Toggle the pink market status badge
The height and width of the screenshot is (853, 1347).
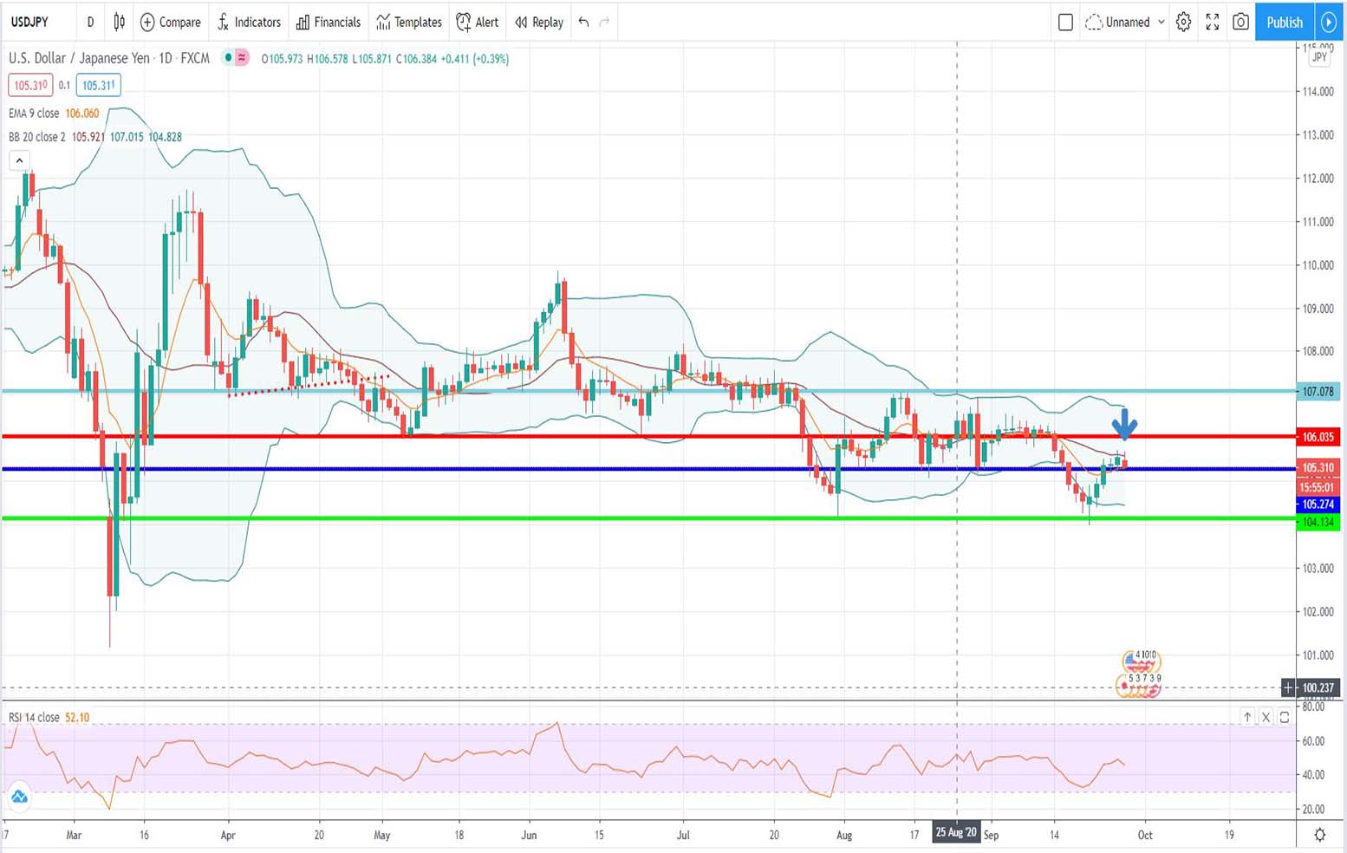tap(242, 58)
